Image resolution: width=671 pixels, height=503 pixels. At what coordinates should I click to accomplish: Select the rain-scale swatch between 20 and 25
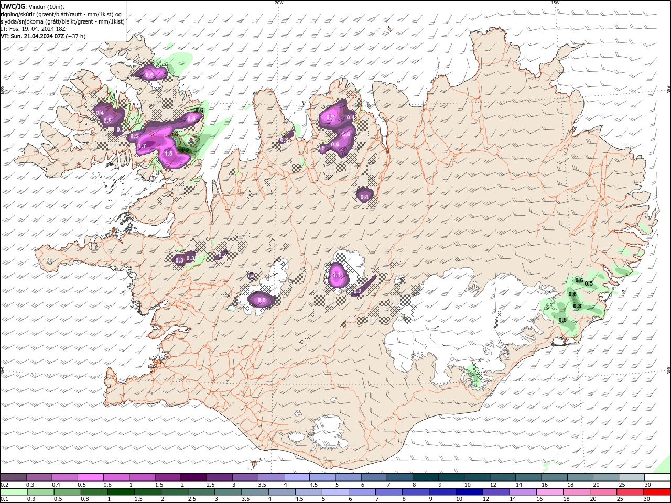tap(602, 492)
